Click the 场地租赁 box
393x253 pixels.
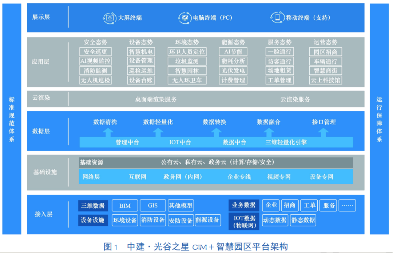[279, 70]
